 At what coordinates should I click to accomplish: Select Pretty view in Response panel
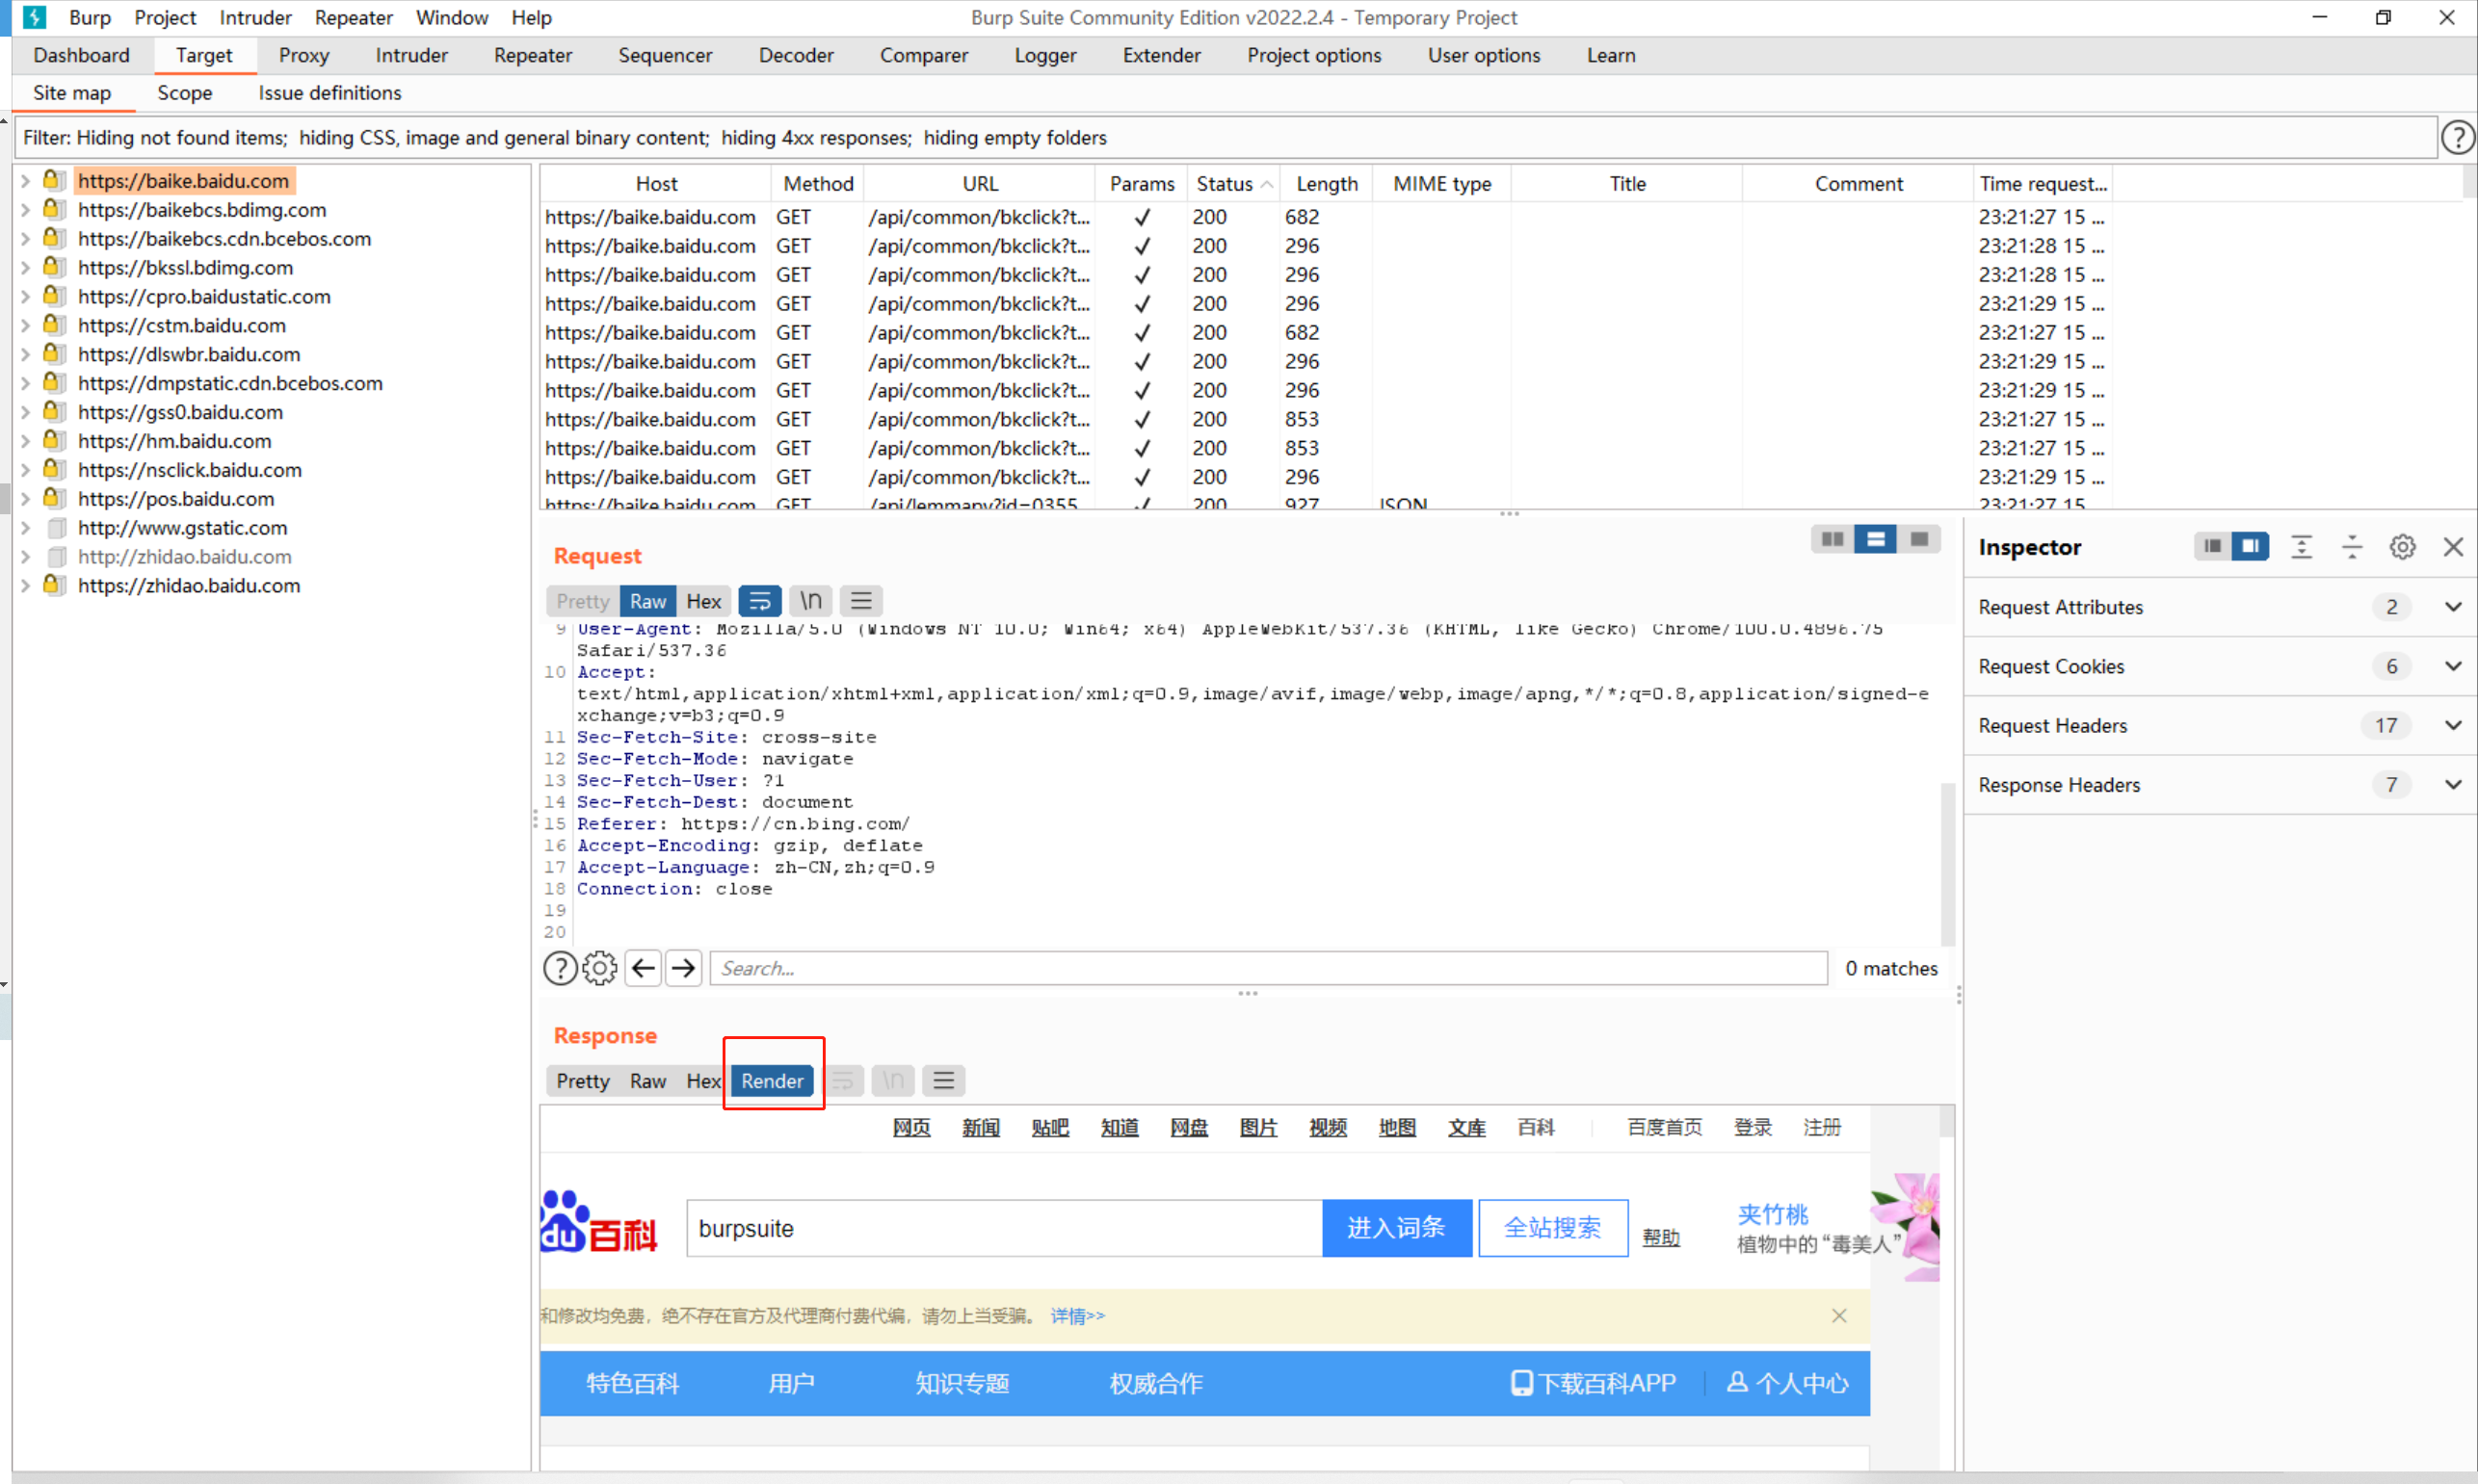[582, 1080]
